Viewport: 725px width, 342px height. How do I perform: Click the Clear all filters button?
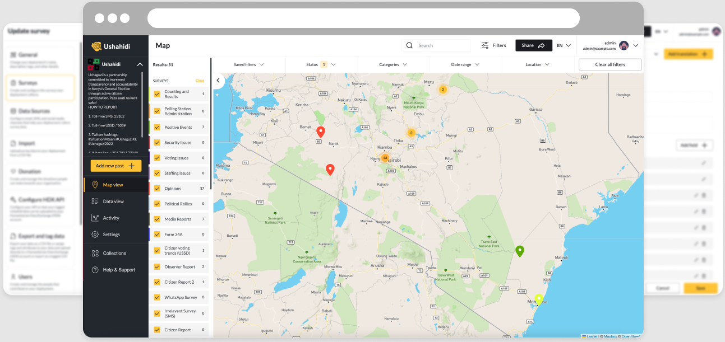point(610,64)
